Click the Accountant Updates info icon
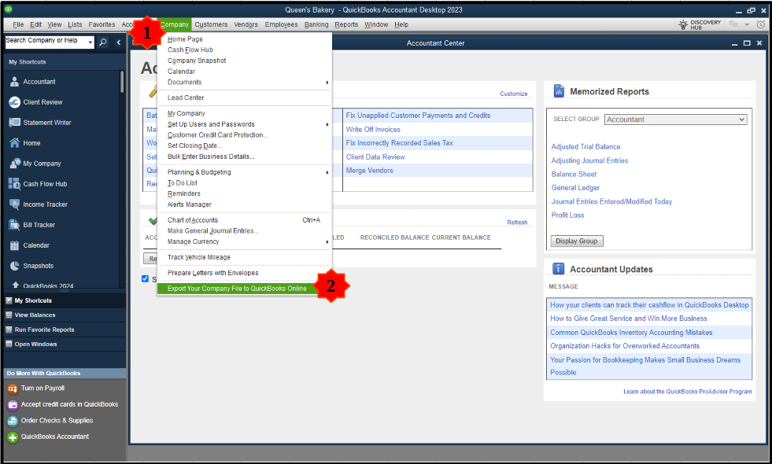Screen dimensions: 772x464 [x=558, y=269]
